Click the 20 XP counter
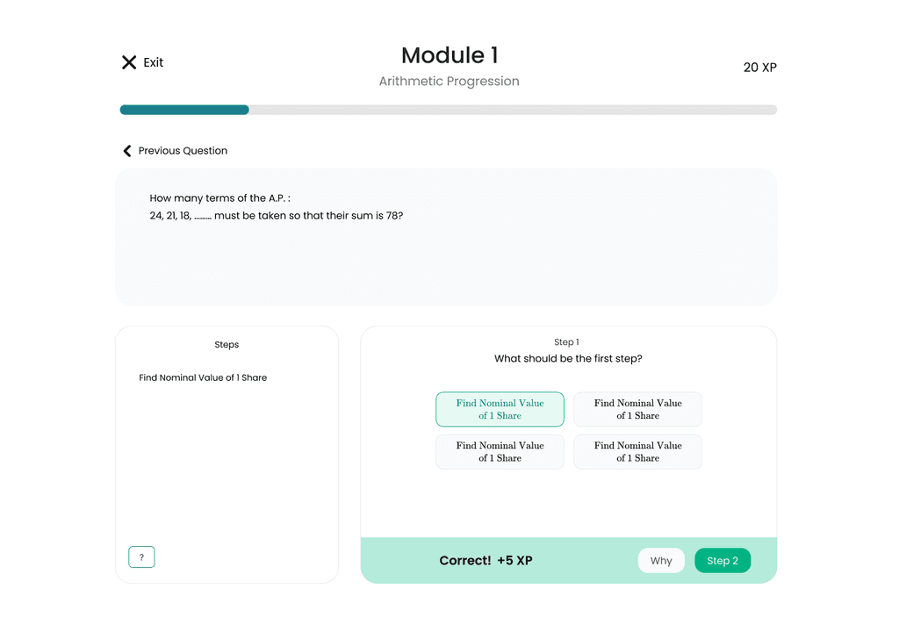The image size is (899, 639). point(759,68)
